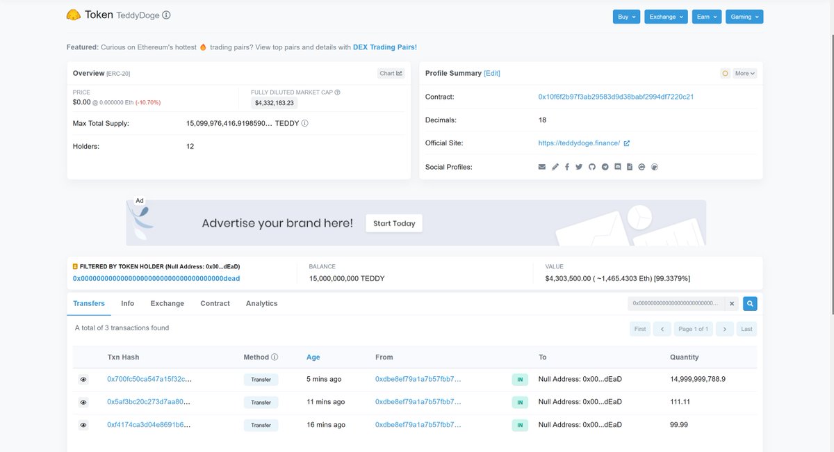Click the Start Today ad button
Screen dimensions: 834x452
394,223
